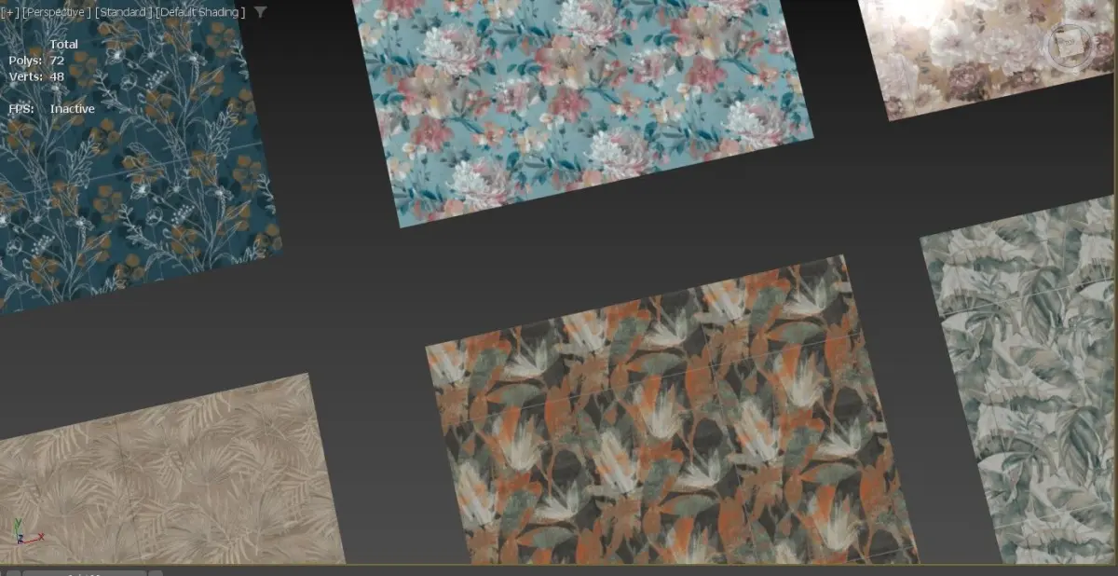
Task: Open the [Default Shading] viewport menu
Action: point(201,12)
